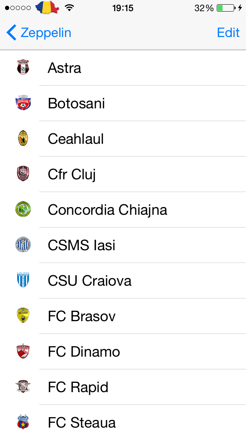The image size is (246, 438).
Task: Tap the Romania flag carrier logo
Action: point(47,8)
